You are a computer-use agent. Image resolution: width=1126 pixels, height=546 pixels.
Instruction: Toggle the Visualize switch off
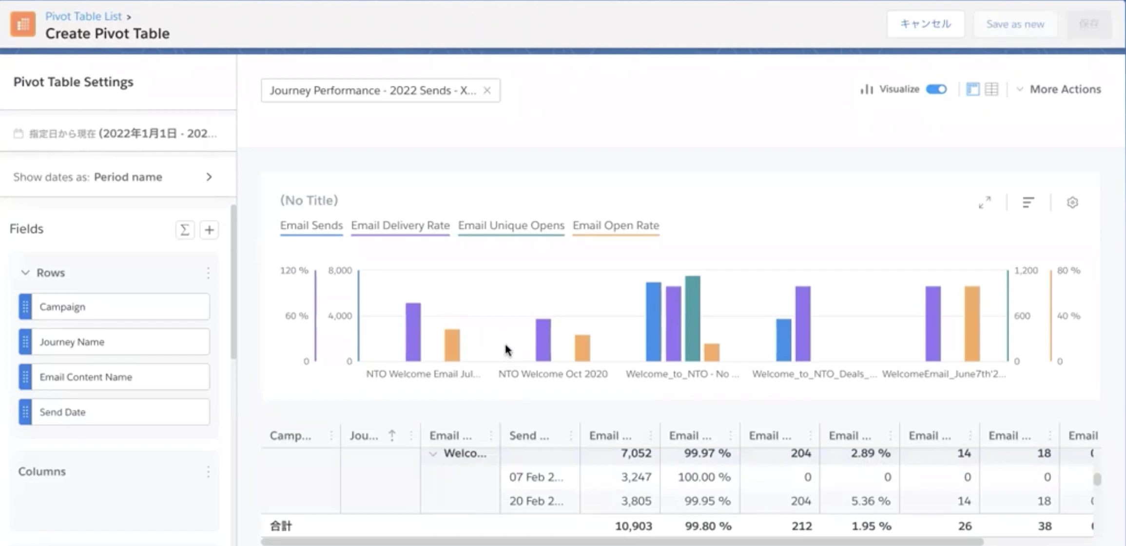coord(936,89)
